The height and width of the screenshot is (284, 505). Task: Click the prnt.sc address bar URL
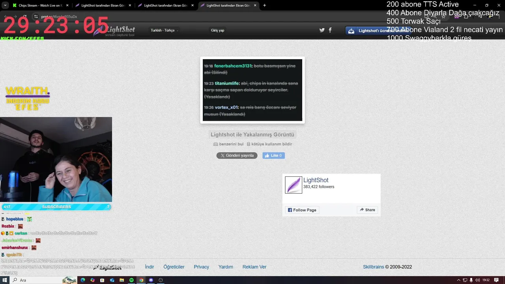58,17
